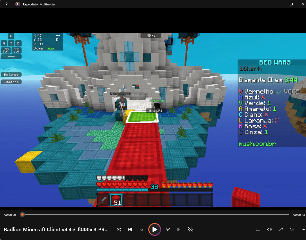Switch to full screen view
Viewport: 306px width, 240px height.
(281, 229)
